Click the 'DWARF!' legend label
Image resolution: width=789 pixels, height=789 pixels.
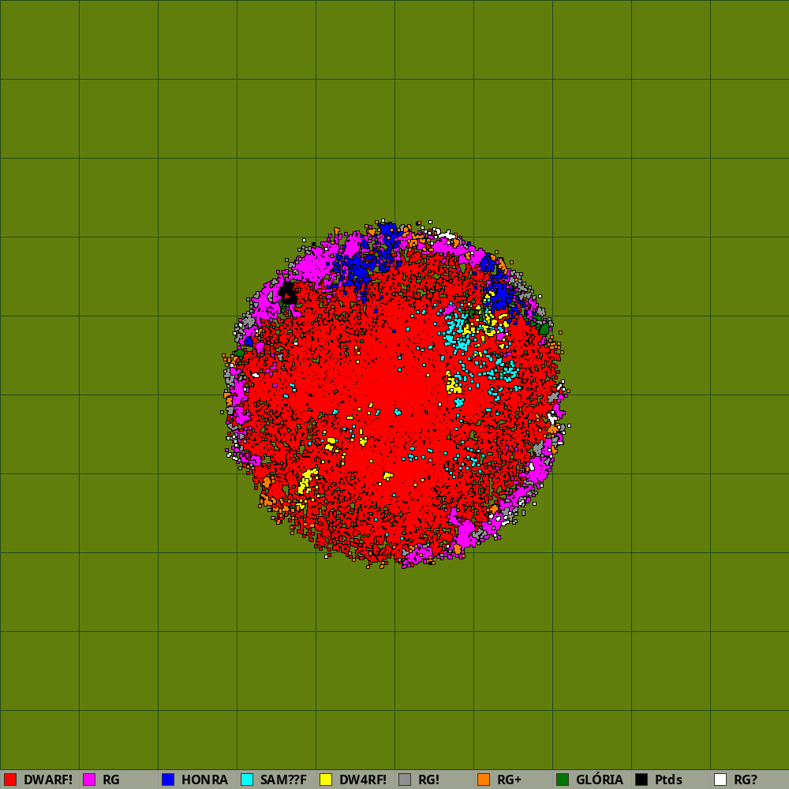point(48,780)
